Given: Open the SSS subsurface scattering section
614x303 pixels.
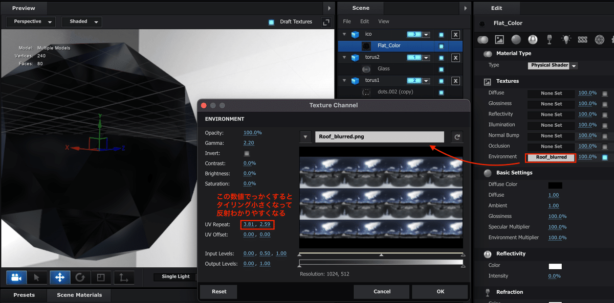Looking at the screenshot, I should pos(582,39).
